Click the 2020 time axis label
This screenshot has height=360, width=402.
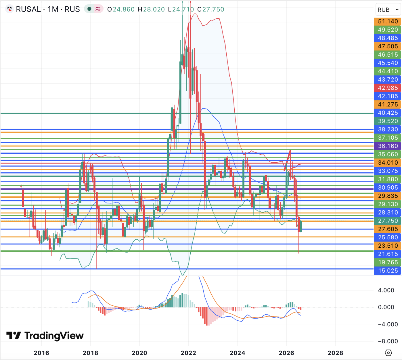click(x=139, y=353)
